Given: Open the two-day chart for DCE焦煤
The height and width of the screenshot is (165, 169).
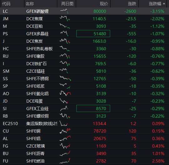Looking at the screenshot, I should pos(65,19).
